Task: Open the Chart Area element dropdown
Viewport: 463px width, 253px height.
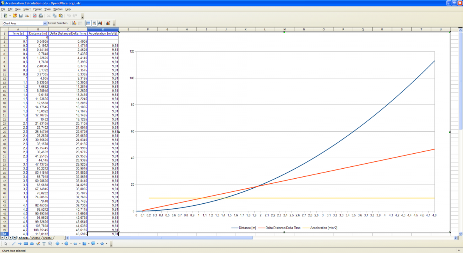Action: click(x=45, y=23)
